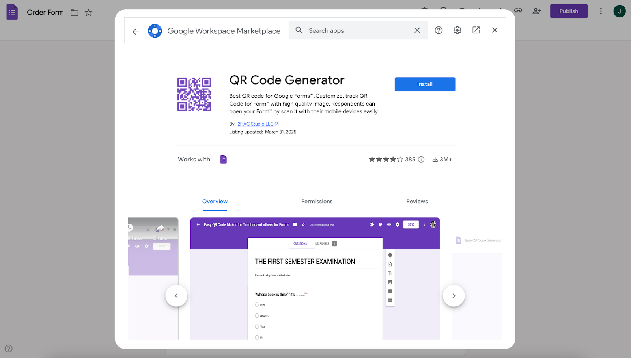The width and height of the screenshot is (631, 358).
Task: Click the QR Code Generator app icon
Action: (194, 94)
